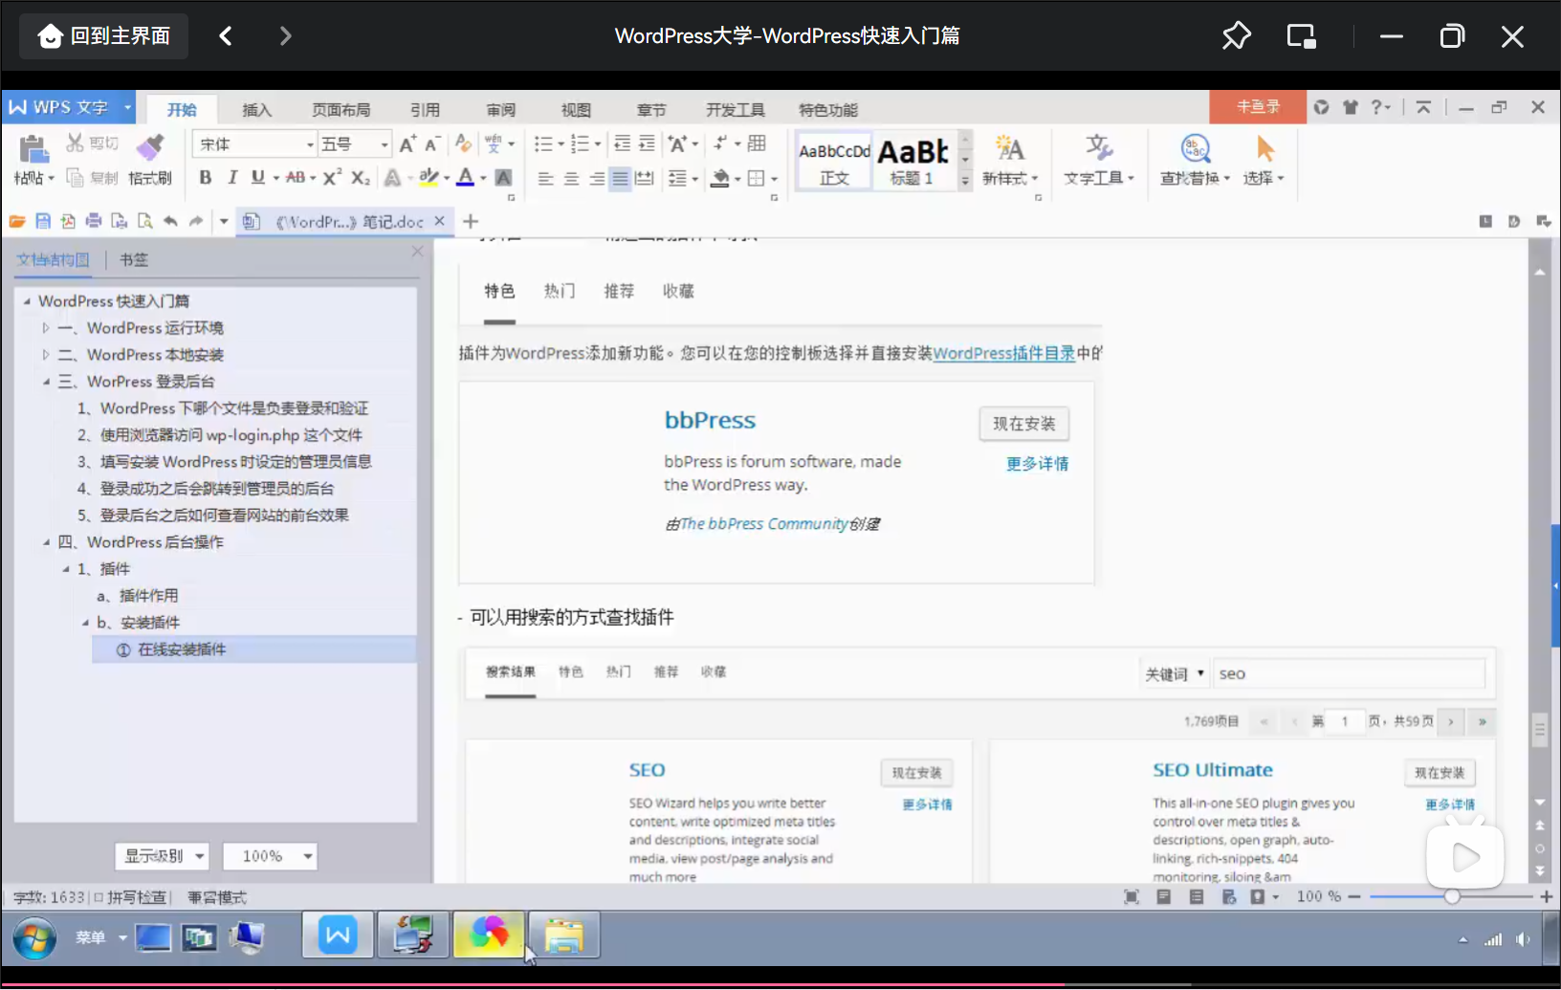The height and width of the screenshot is (990, 1561).
Task: Click the WPS taskbar icon
Action: (338, 935)
